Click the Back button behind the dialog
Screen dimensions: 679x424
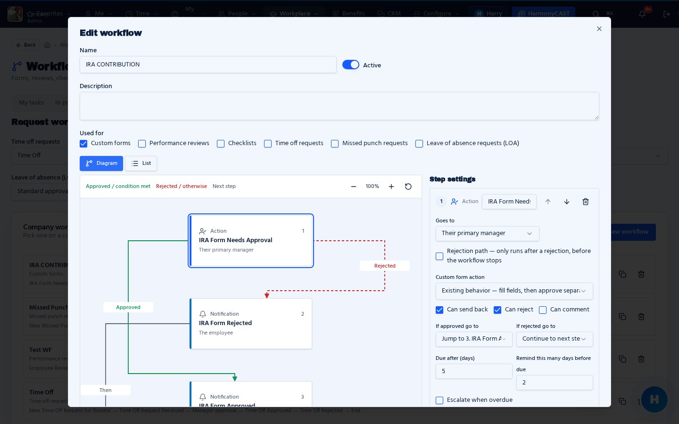pyautogui.click(x=26, y=45)
